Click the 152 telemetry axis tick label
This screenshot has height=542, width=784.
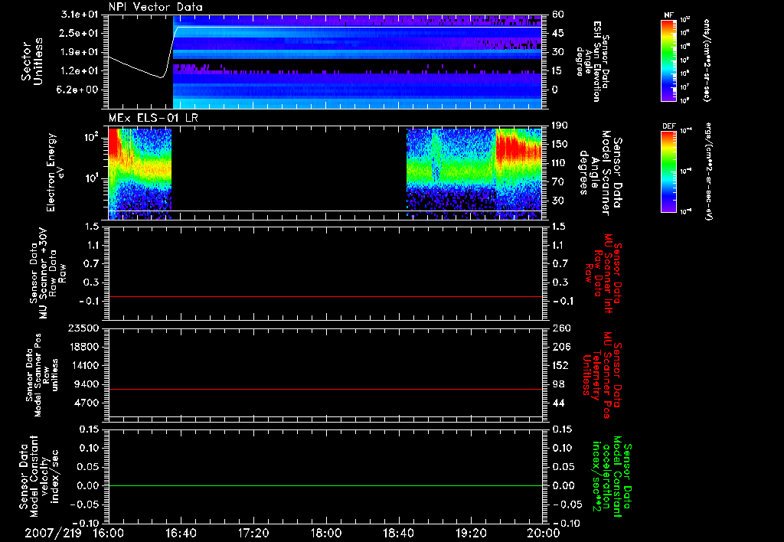[560, 365]
